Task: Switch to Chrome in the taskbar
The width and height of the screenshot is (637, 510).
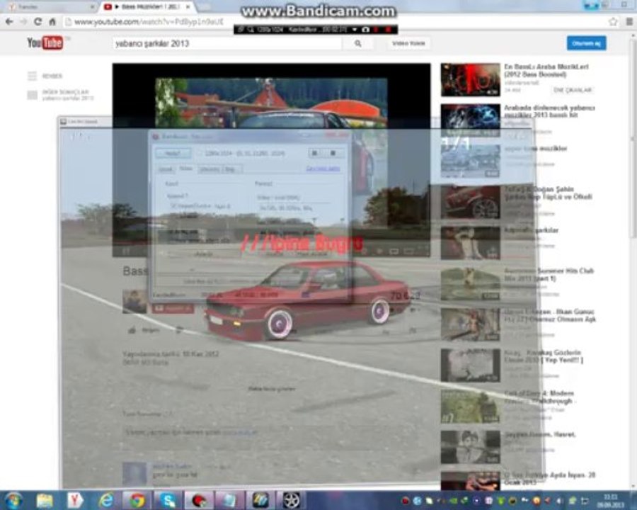Action: click(137, 500)
